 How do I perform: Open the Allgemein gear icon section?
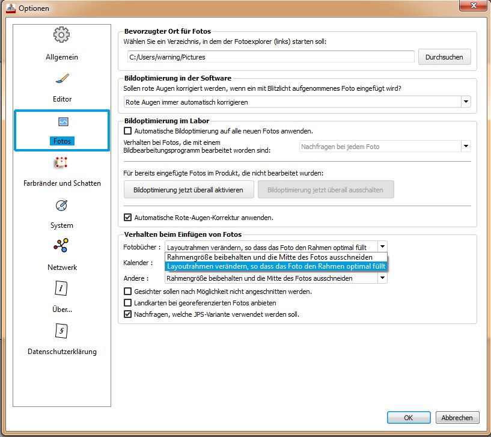pyautogui.click(x=61, y=34)
